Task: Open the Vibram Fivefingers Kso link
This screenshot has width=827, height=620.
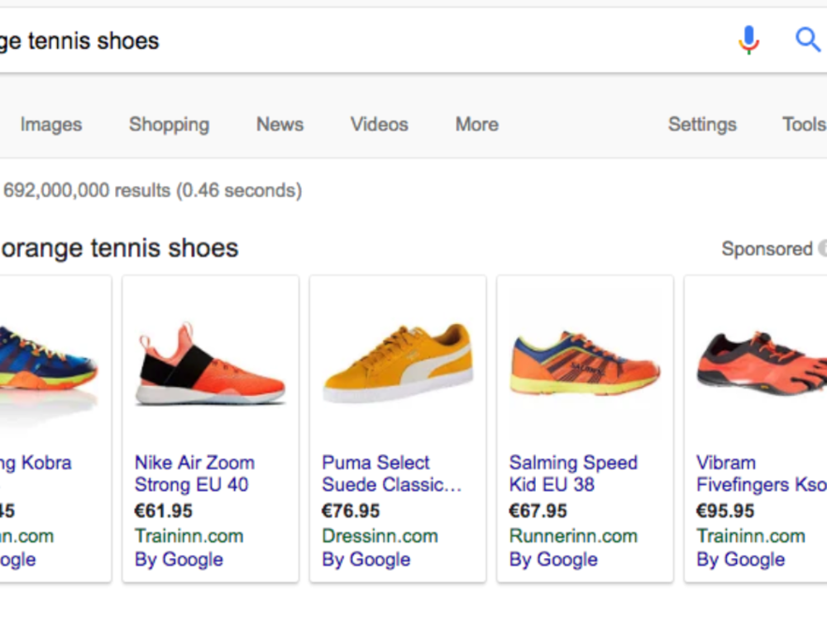Action: click(x=762, y=474)
